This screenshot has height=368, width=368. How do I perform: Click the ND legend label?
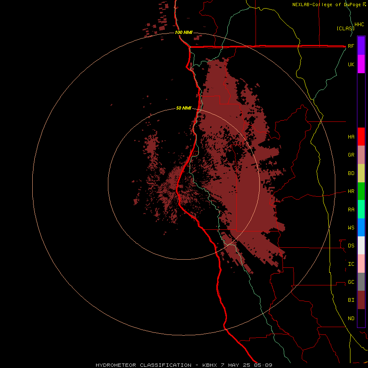pyautogui.click(x=351, y=319)
